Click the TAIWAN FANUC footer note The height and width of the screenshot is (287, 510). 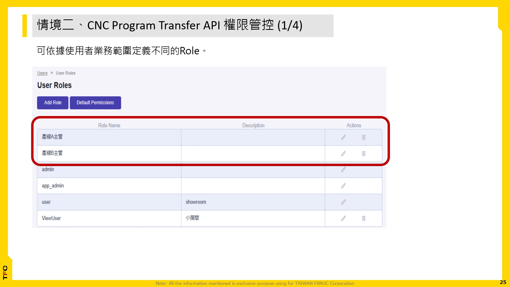(x=255, y=283)
